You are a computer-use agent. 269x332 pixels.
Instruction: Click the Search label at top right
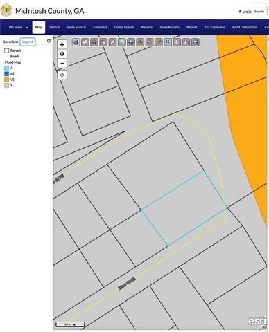[259, 11]
